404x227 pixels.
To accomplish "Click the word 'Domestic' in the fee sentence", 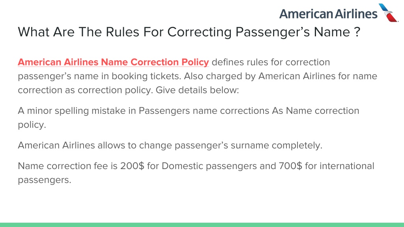I will coord(182,166).
